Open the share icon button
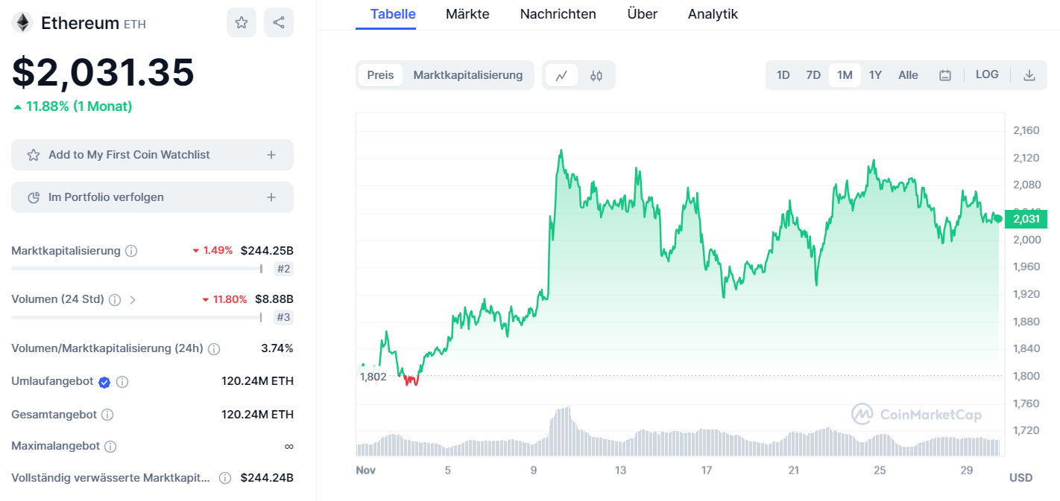 279,22
